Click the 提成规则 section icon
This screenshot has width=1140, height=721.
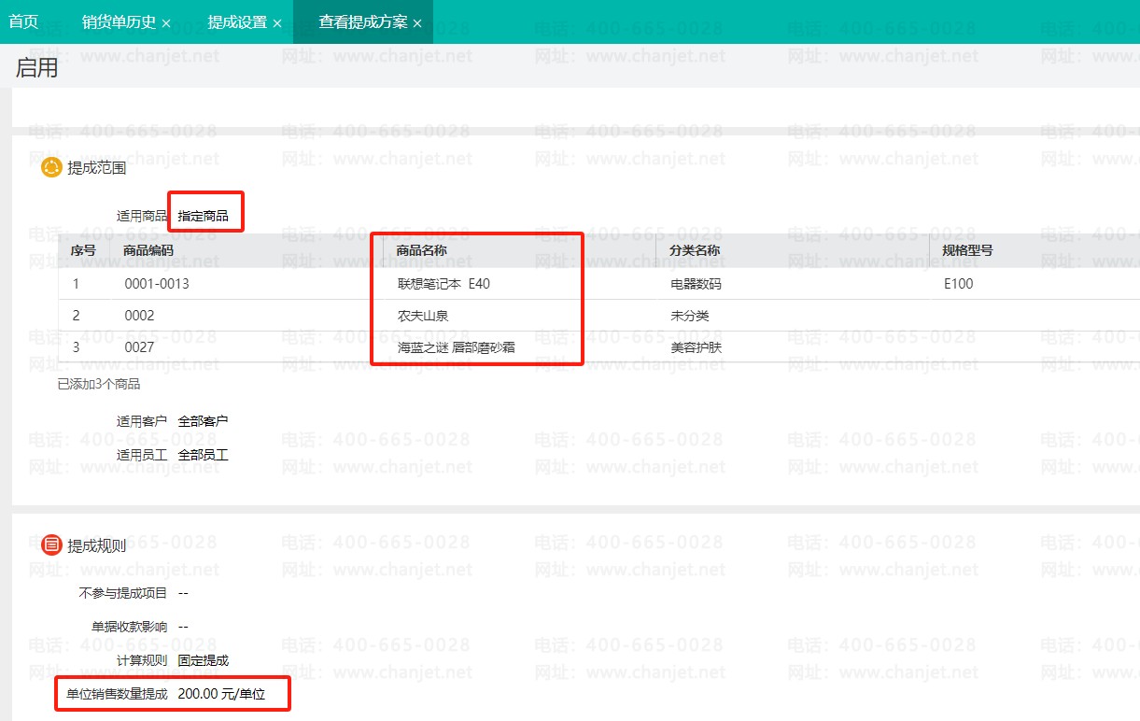pyautogui.click(x=51, y=545)
